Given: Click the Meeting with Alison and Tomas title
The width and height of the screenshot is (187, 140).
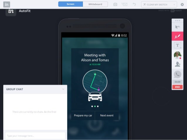Looking at the screenshot, I should point(95,58).
